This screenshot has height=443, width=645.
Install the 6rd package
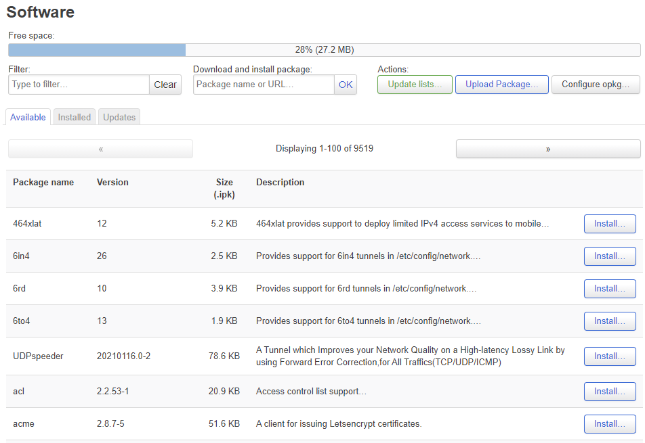point(609,289)
